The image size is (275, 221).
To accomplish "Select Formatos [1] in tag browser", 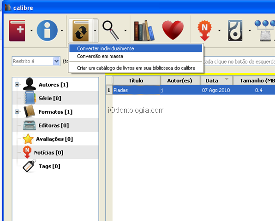I will coord(55,112).
